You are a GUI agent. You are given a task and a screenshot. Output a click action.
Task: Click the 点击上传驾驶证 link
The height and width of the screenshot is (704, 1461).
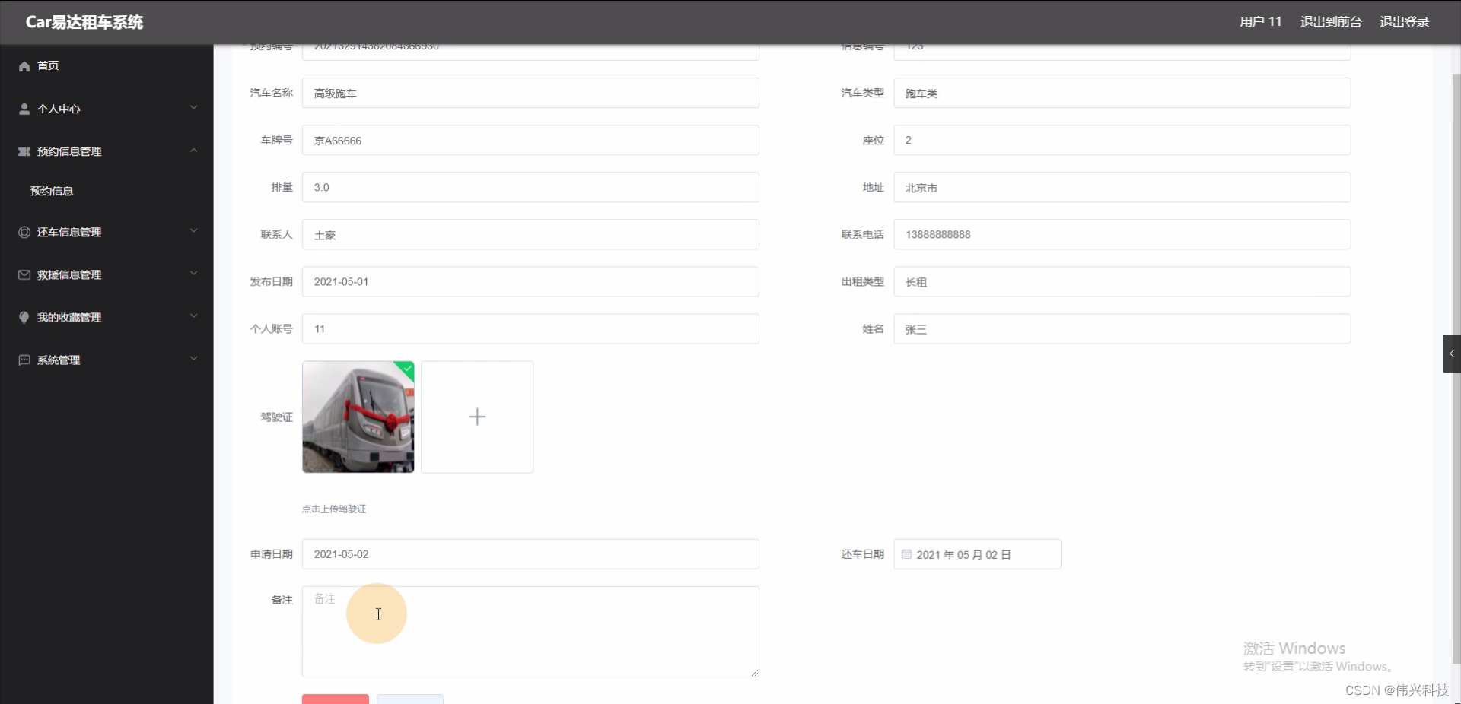333,509
